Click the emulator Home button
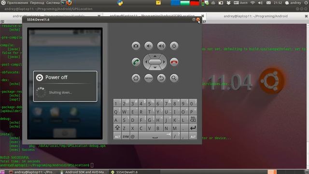 click(136, 78)
